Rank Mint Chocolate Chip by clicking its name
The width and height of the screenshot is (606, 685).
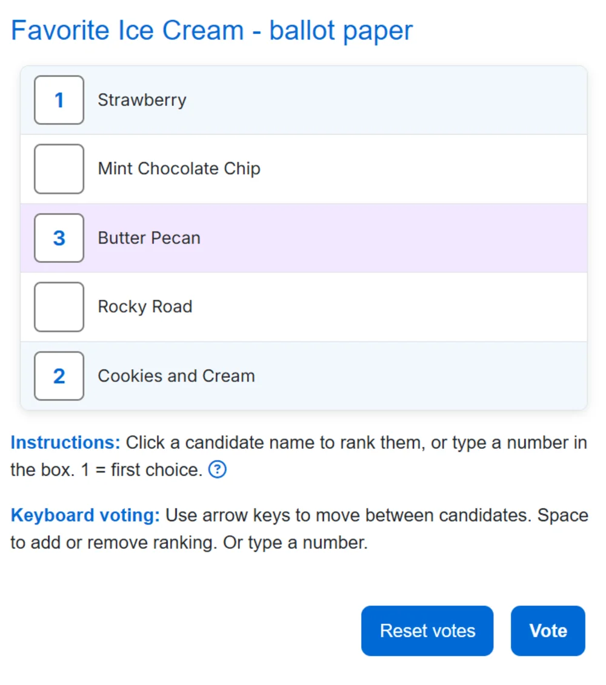[179, 168]
